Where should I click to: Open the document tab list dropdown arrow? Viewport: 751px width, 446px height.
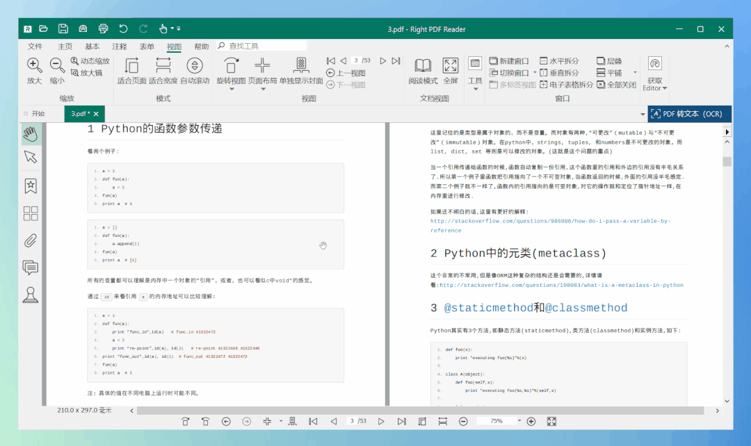(643, 115)
